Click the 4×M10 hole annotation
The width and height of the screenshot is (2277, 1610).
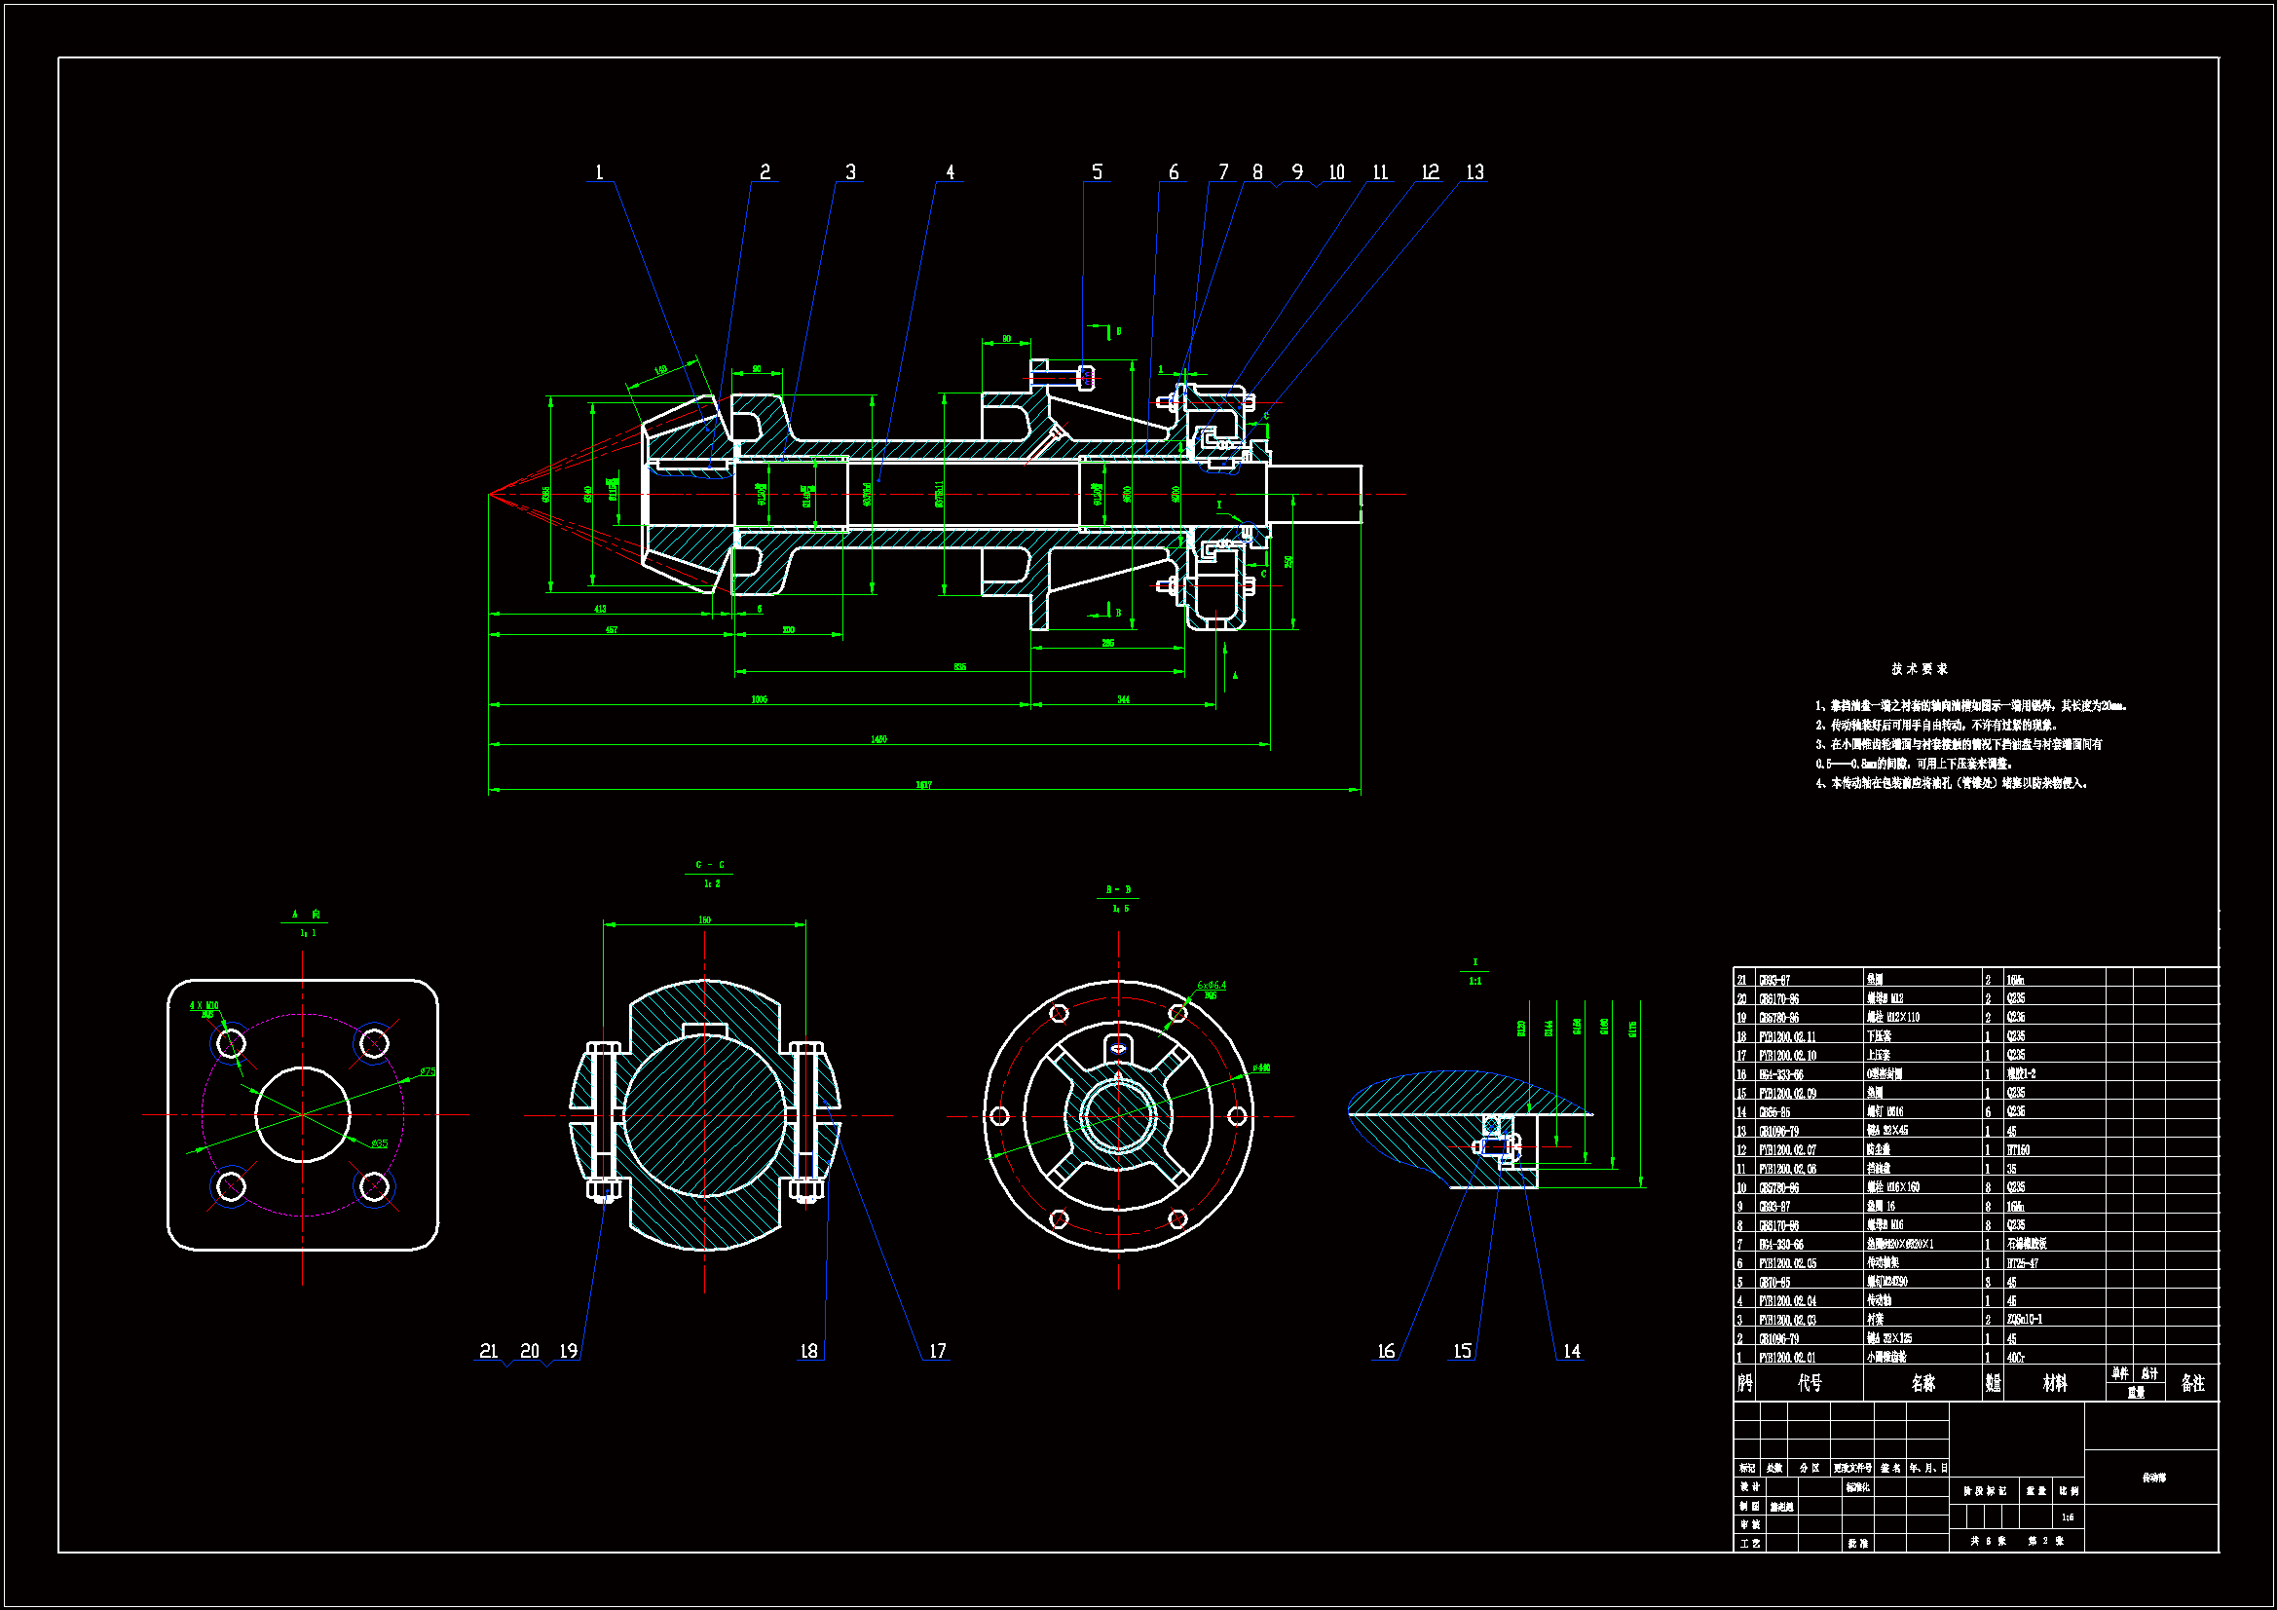pos(205,1006)
